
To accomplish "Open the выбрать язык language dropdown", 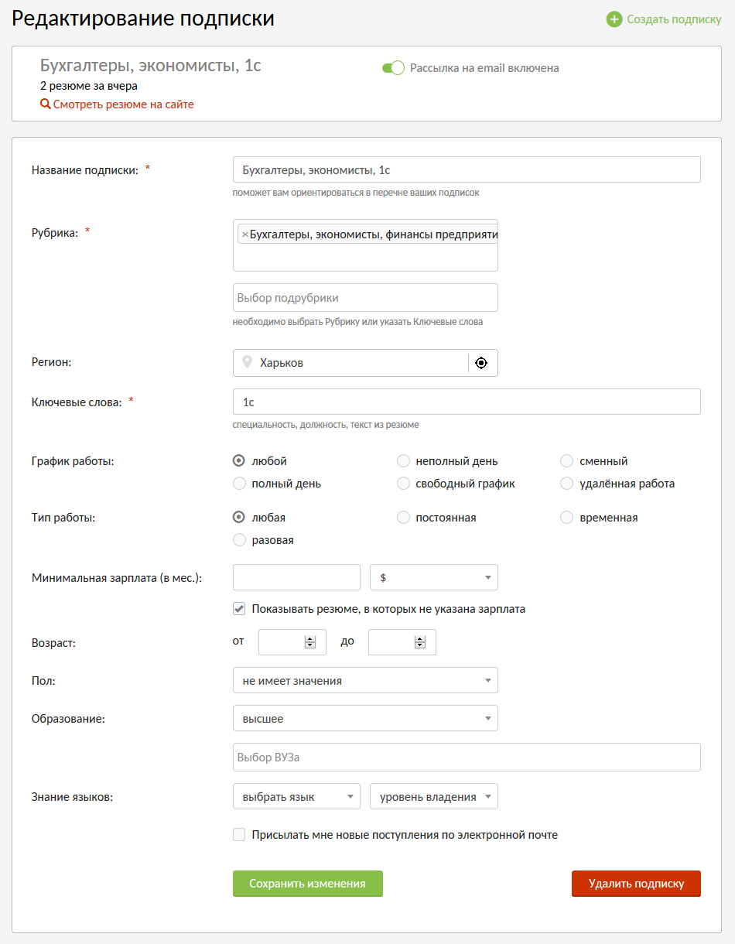I will 296,797.
